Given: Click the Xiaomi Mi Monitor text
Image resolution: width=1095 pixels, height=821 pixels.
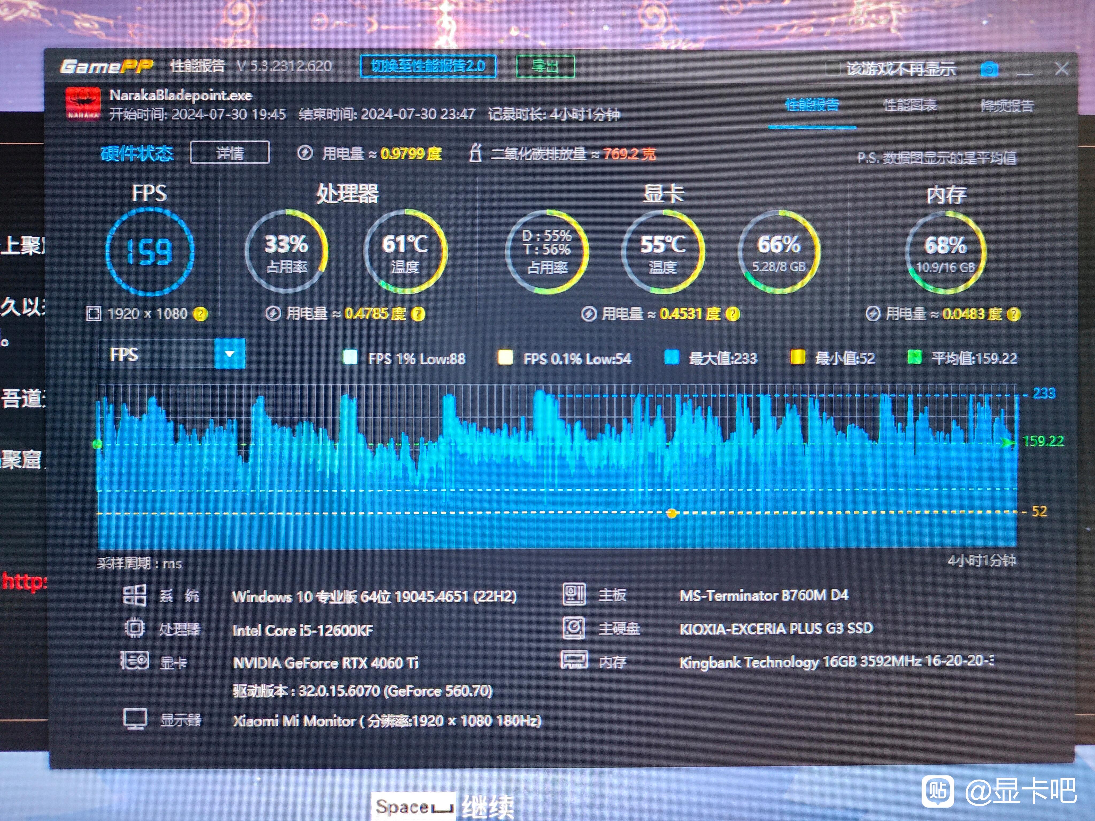Looking at the screenshot, I should [x=387, y=721].
